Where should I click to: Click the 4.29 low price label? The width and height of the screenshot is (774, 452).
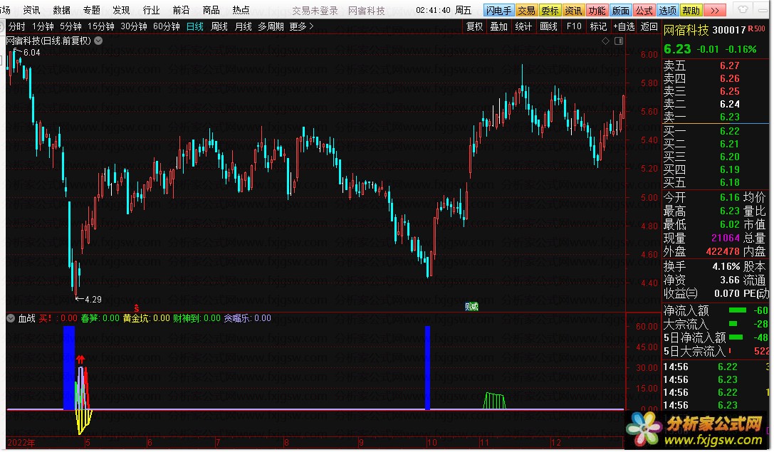point(93,300)
